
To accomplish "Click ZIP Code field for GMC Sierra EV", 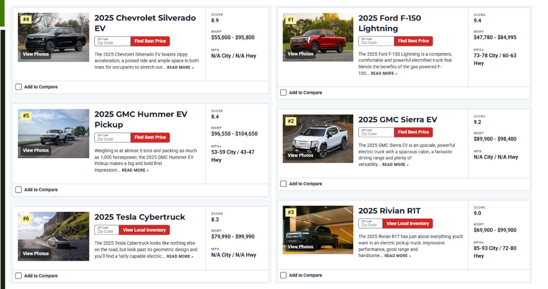I will (x=376, y=133).
